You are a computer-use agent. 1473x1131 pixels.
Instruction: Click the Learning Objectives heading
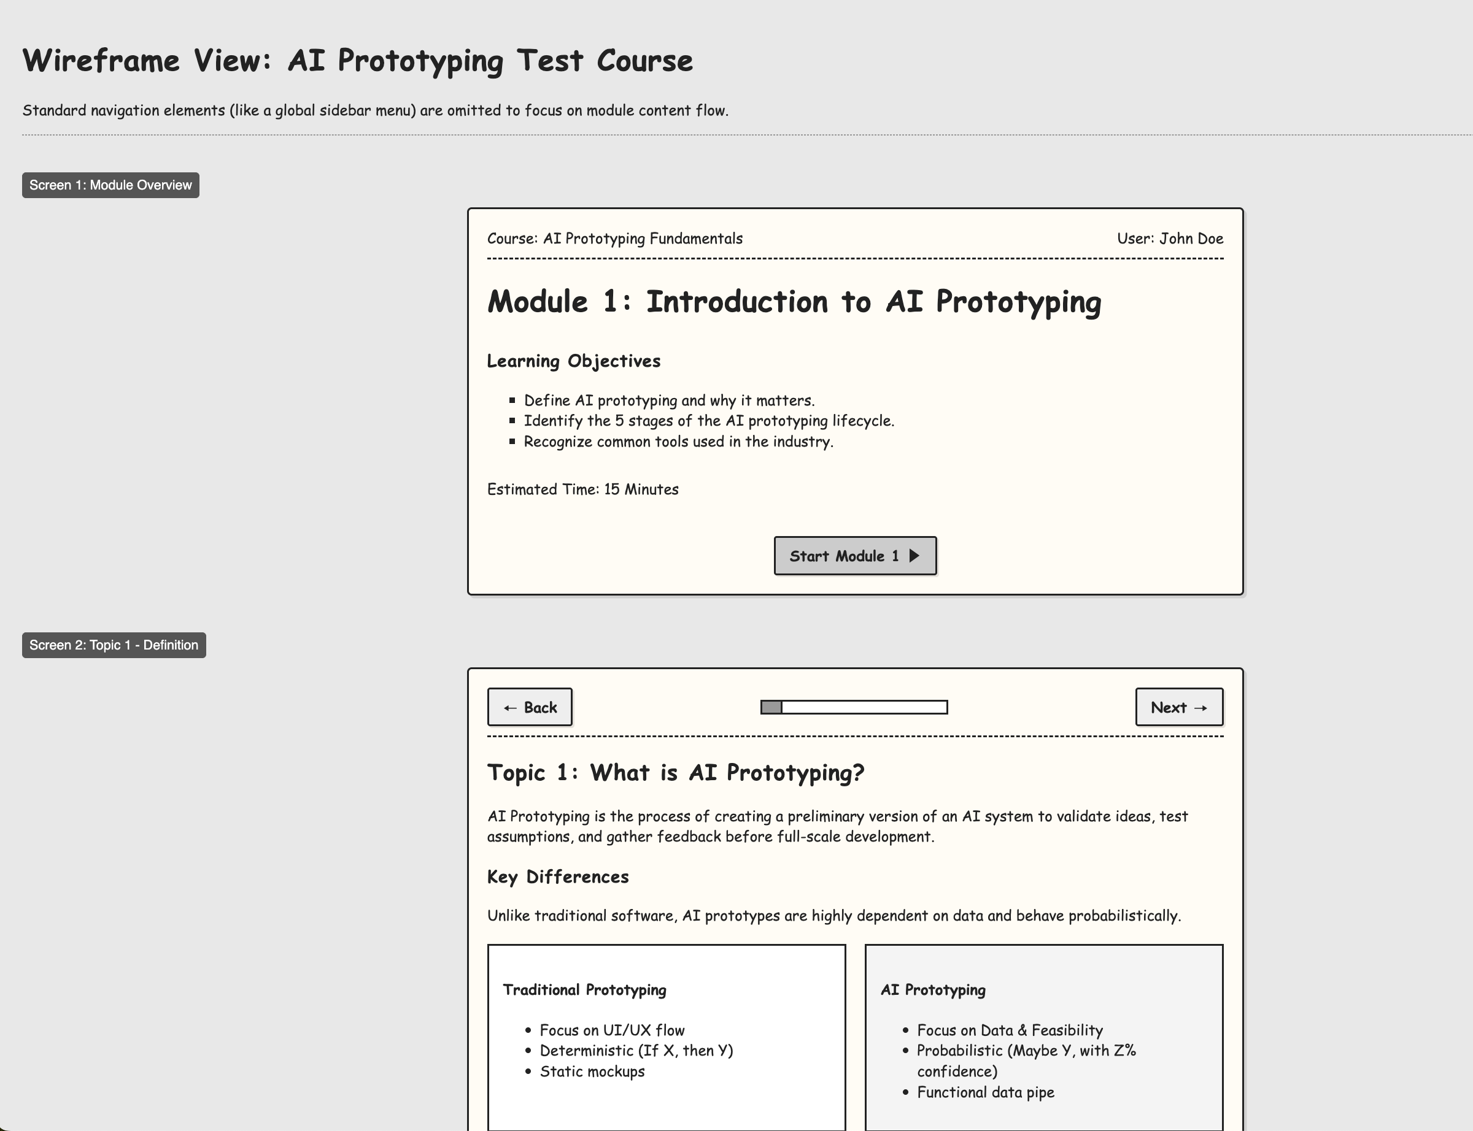click(573, 361)
